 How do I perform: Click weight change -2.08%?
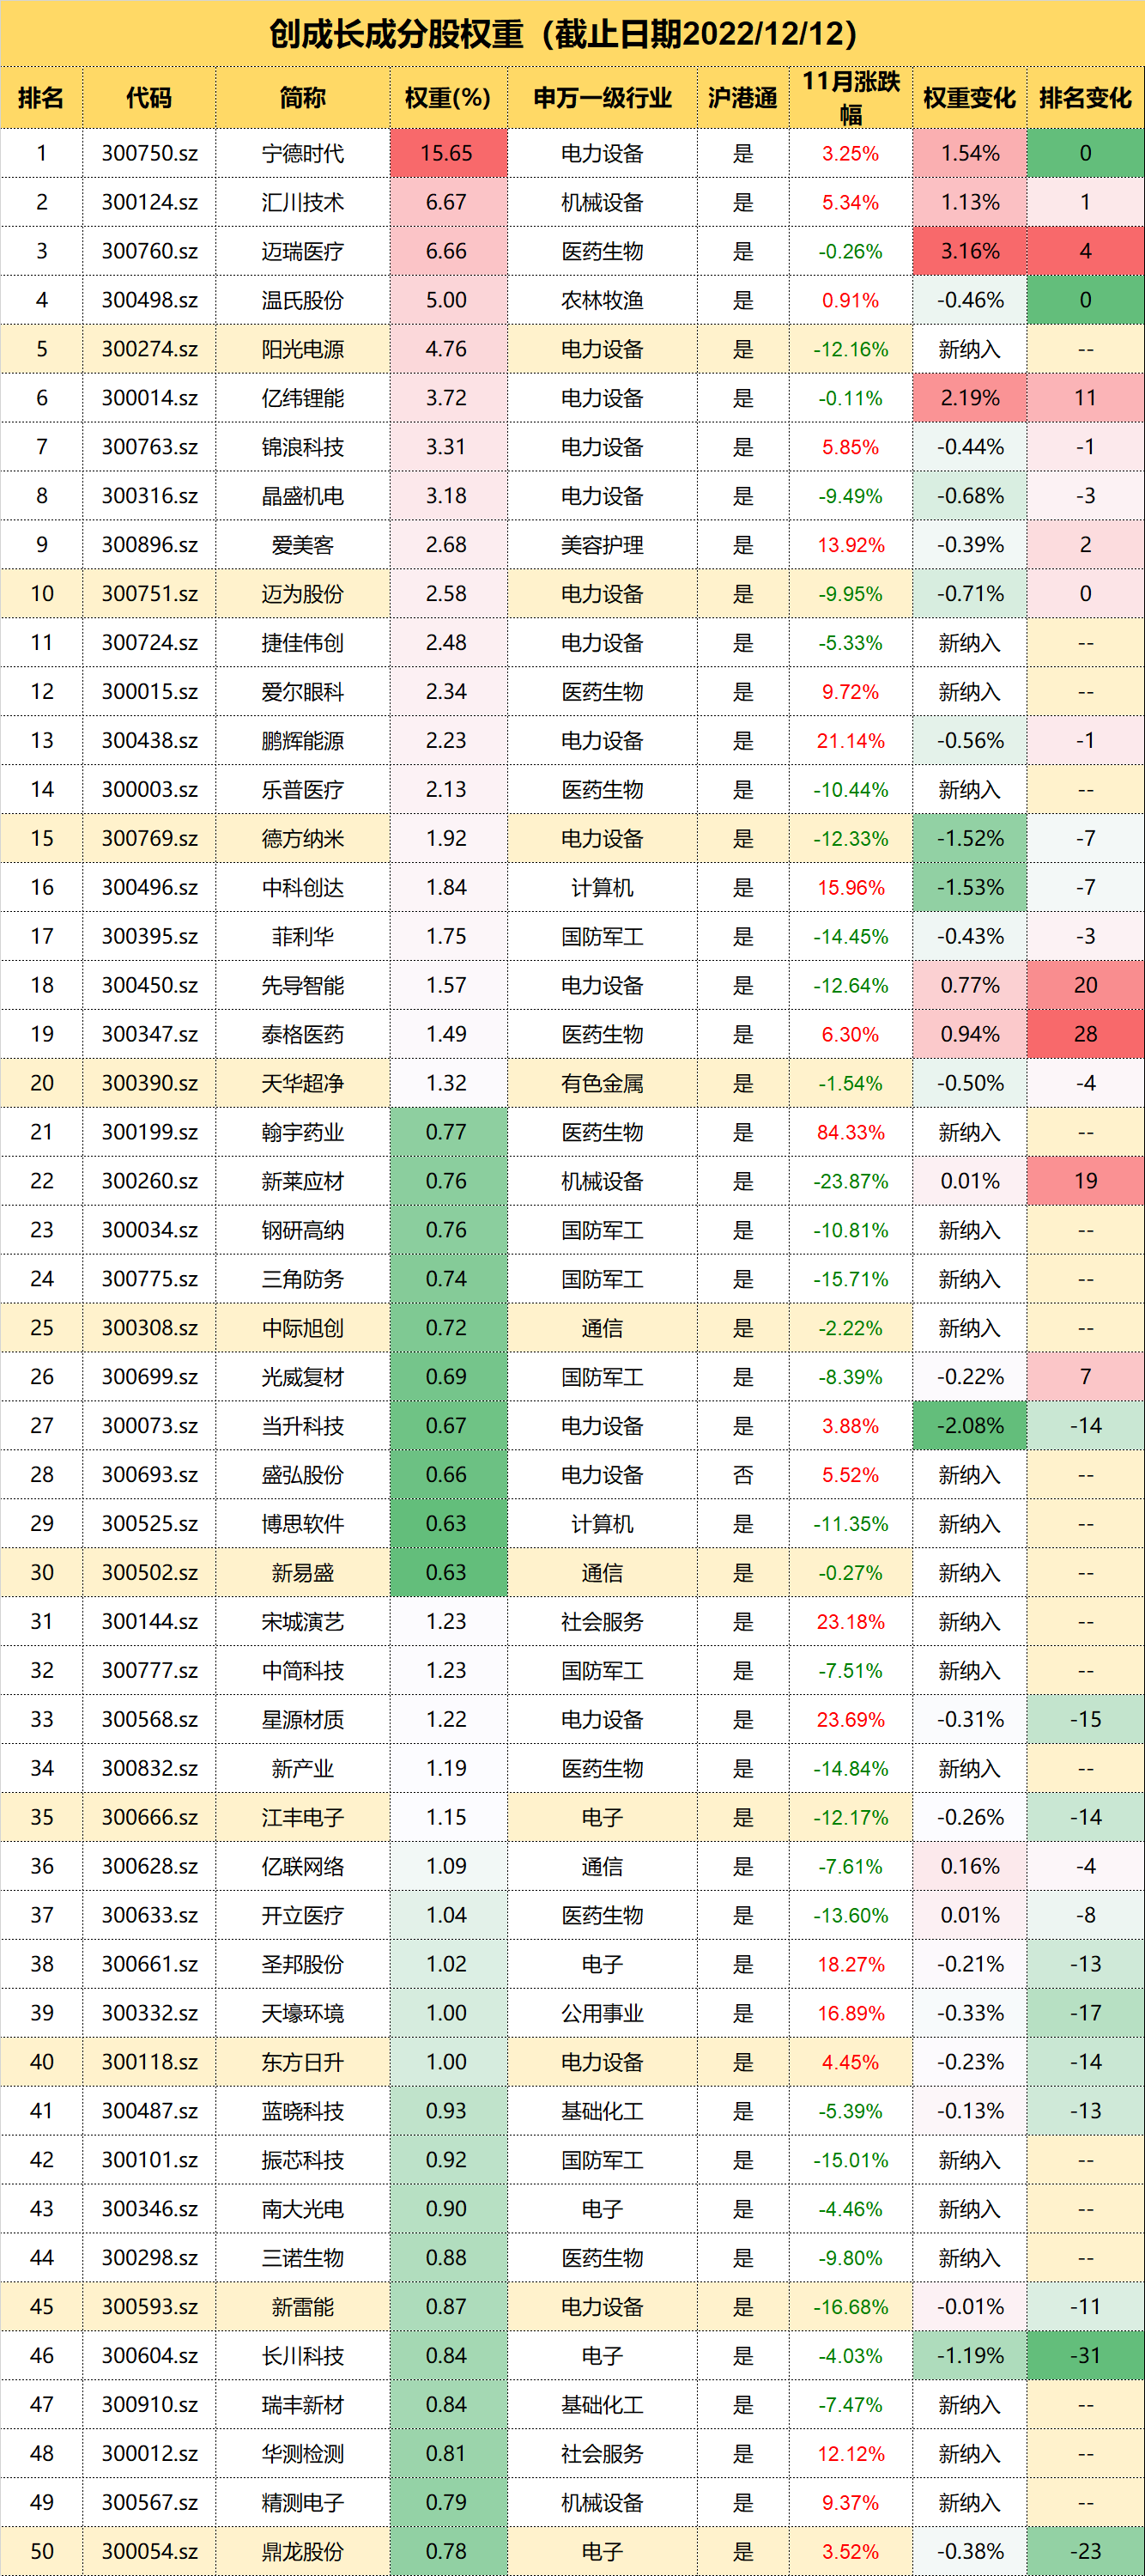point(969,1426)
